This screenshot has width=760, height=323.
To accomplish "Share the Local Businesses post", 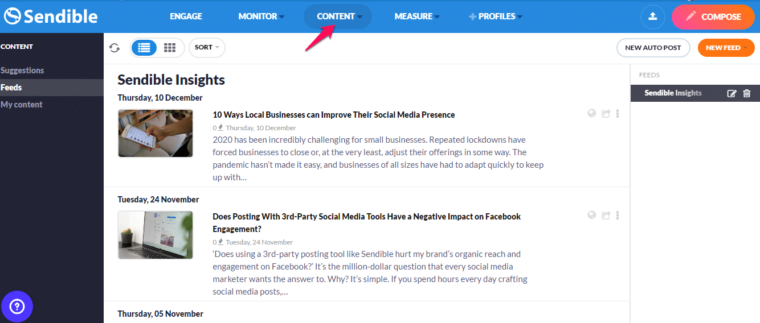I will pyautogui.click(x=606, y=114).
